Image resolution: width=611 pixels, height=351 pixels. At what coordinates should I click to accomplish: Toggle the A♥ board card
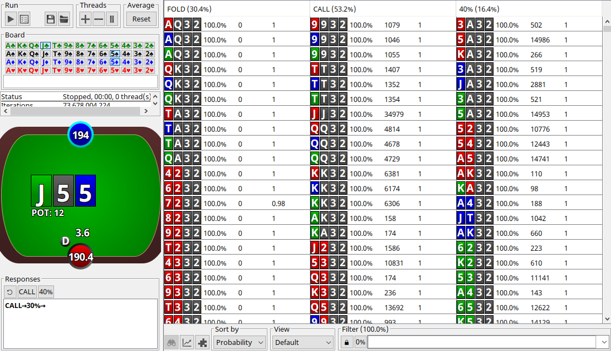[x=10, y=71]
